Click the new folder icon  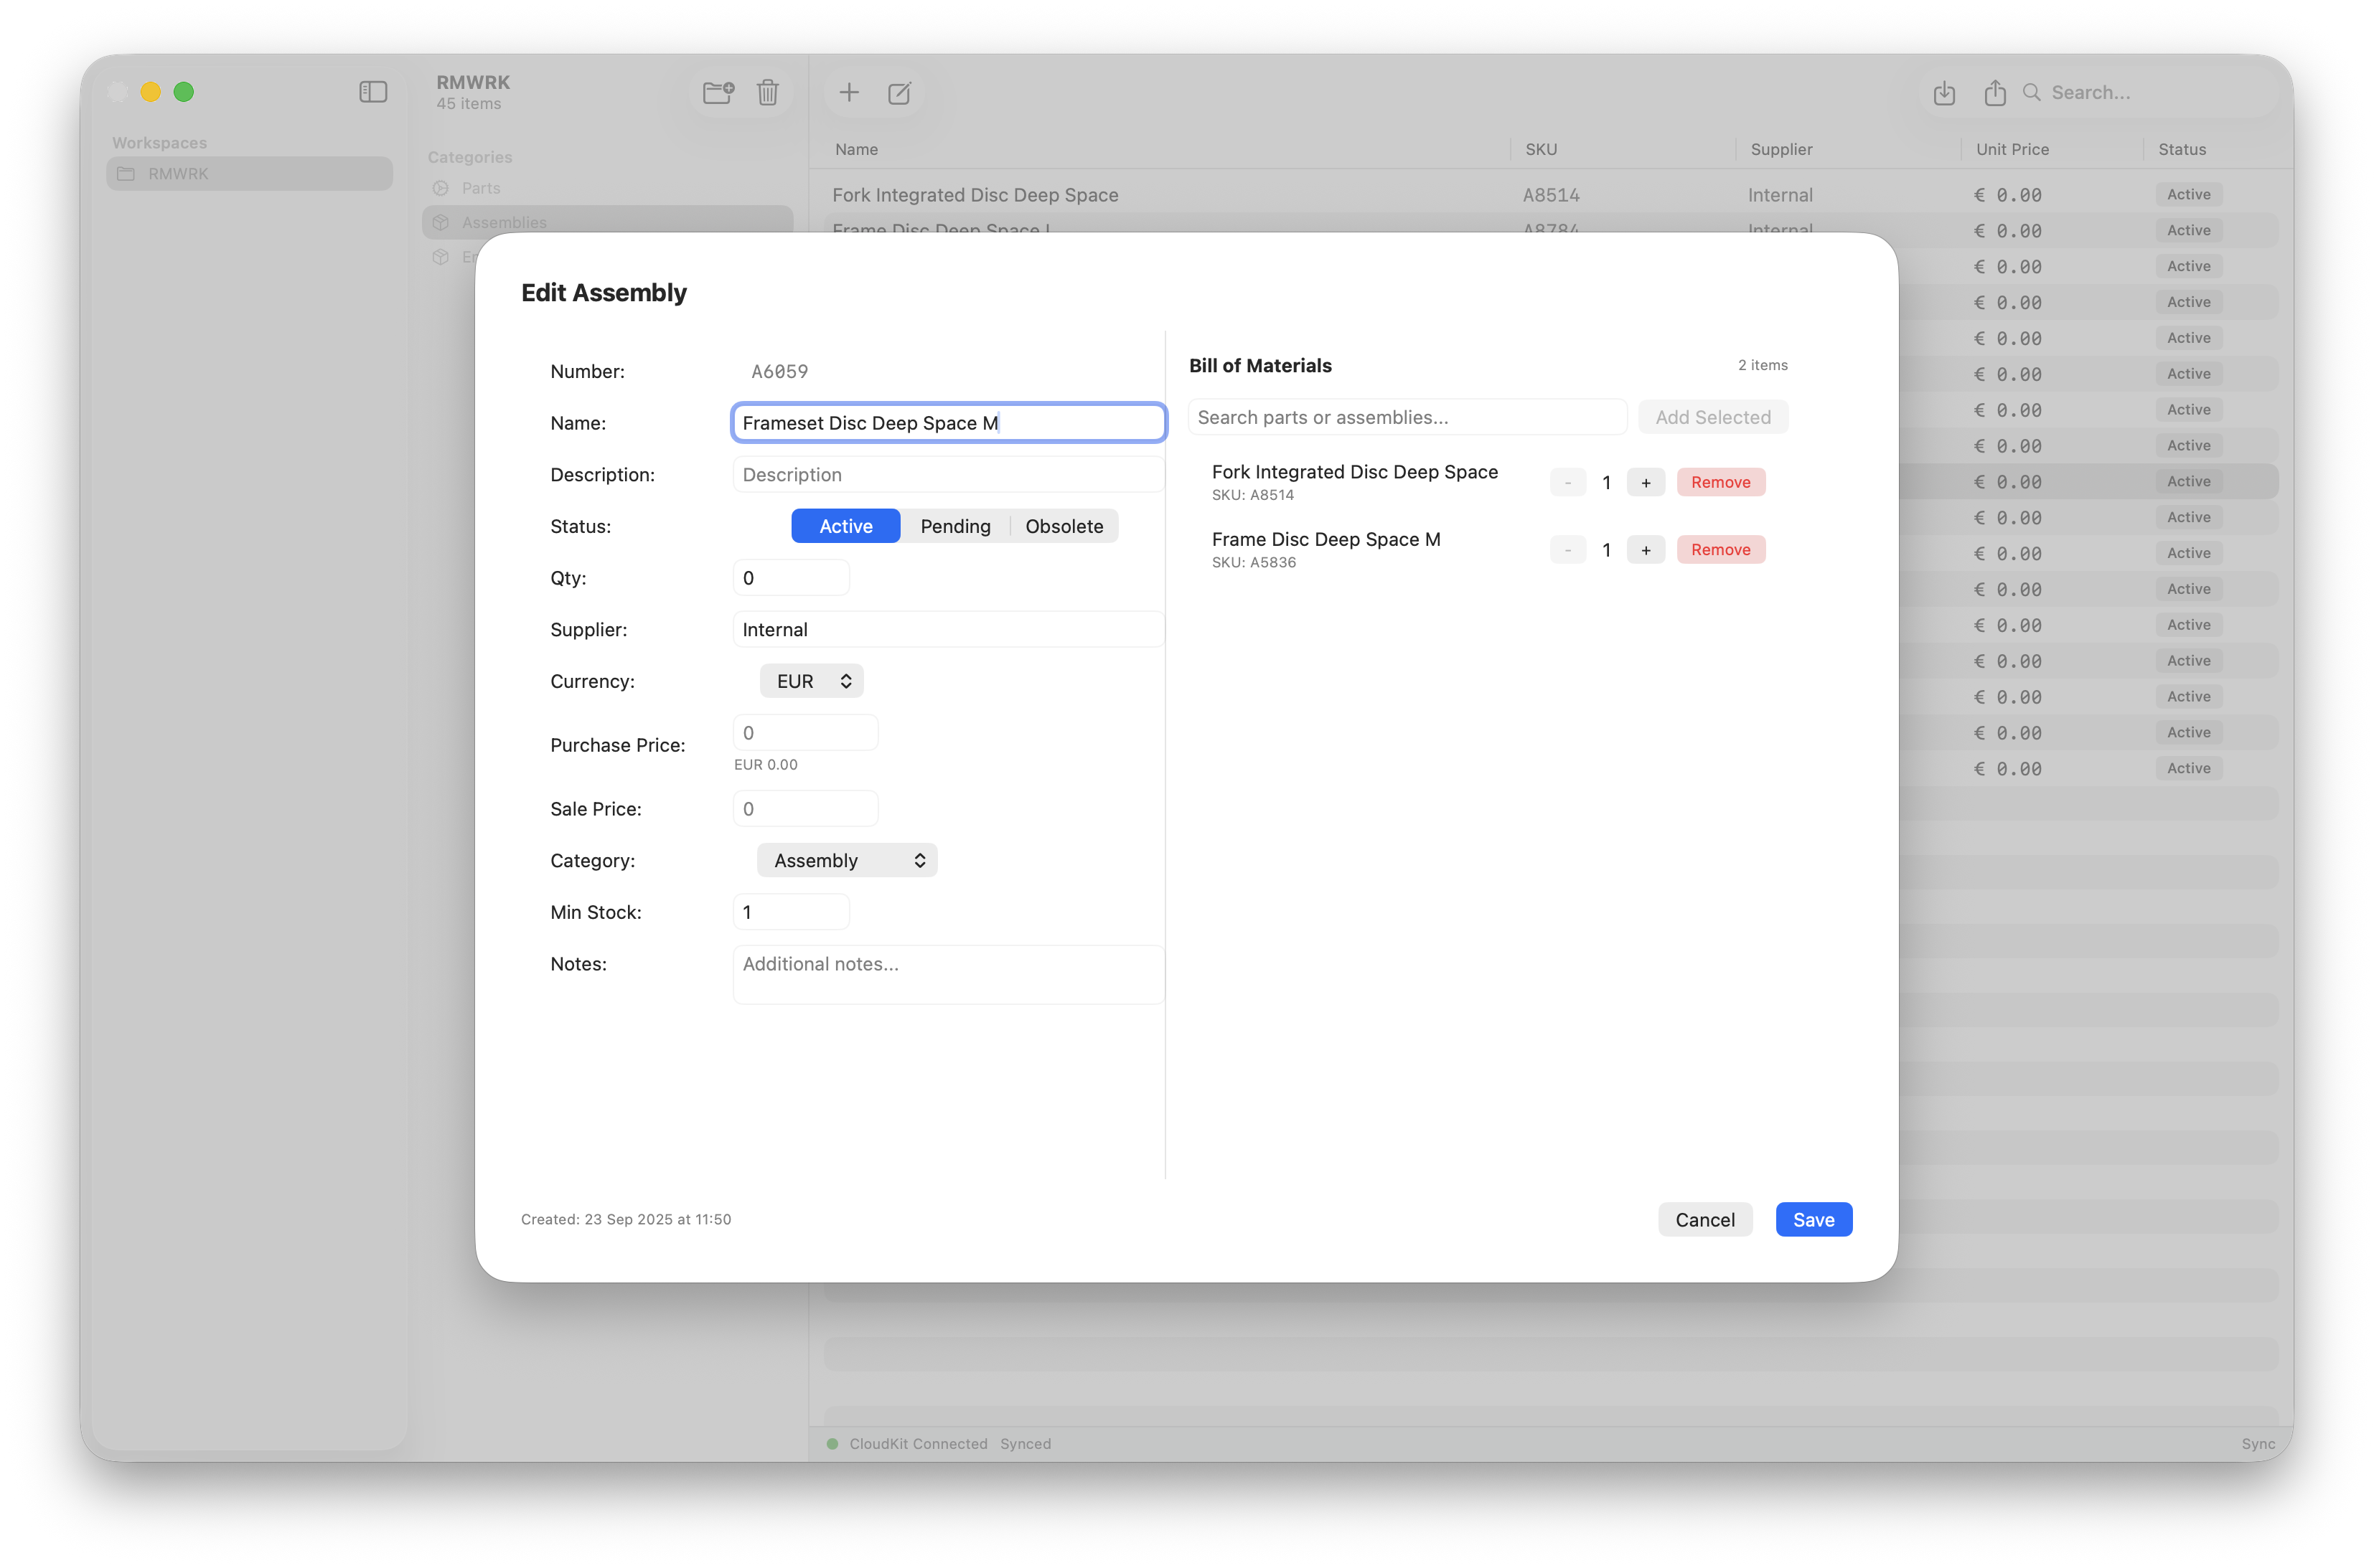click(x=718, y=93)
